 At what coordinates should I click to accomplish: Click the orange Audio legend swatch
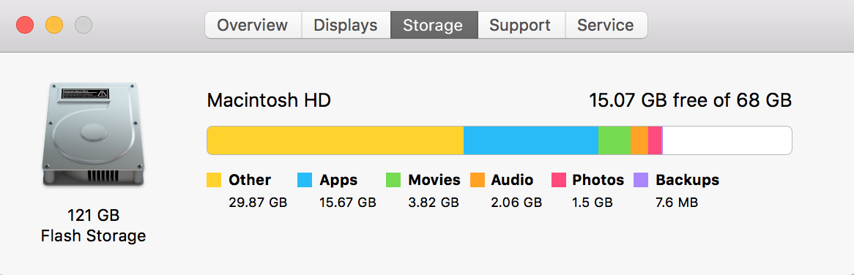(x=477, y=180)
